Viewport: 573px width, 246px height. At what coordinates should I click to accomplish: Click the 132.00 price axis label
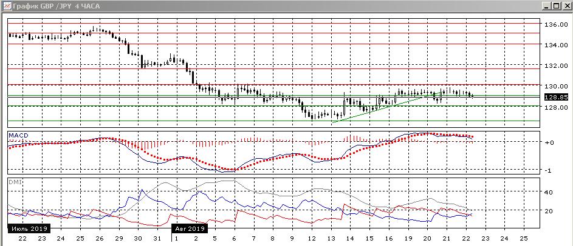click(555, 65)
